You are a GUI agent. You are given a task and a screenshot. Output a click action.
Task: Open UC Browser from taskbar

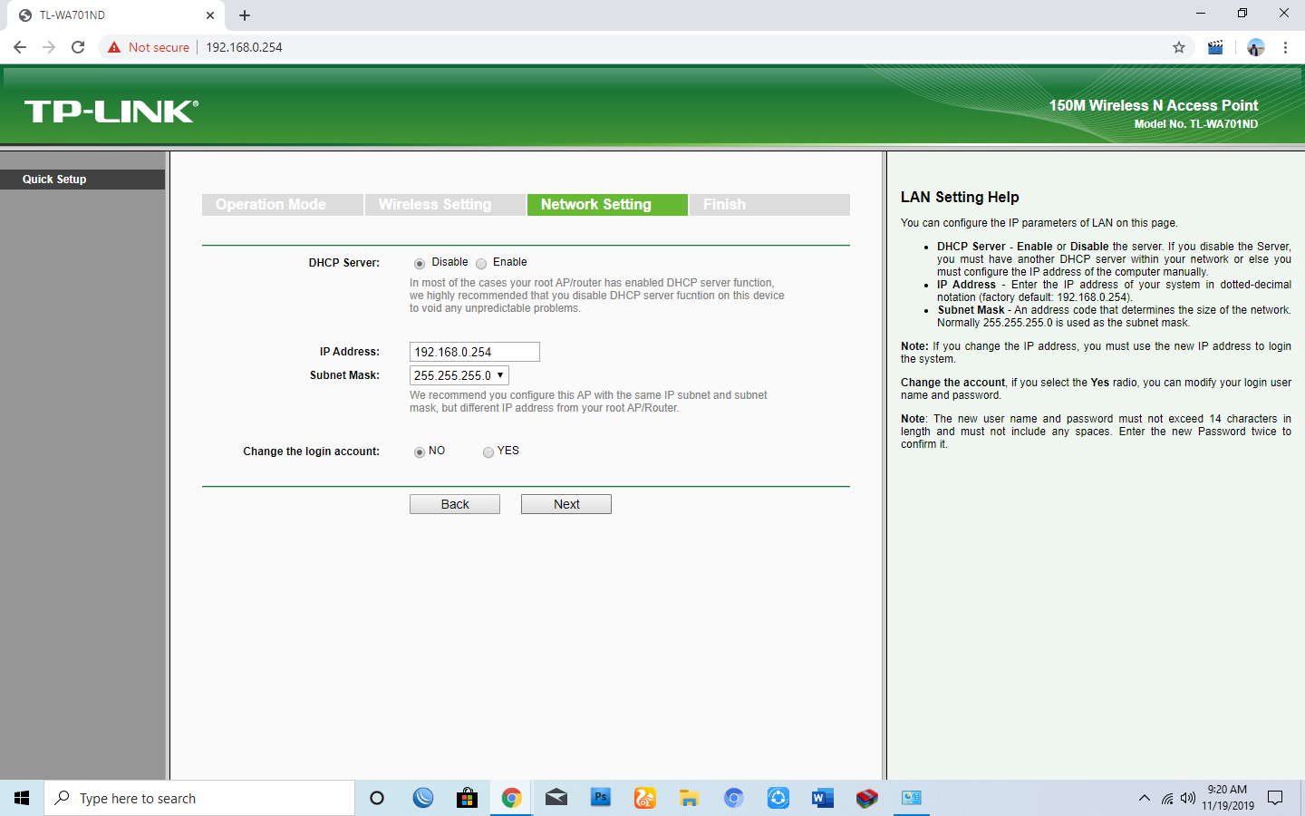pyautogui.click(x=644, y=798)
